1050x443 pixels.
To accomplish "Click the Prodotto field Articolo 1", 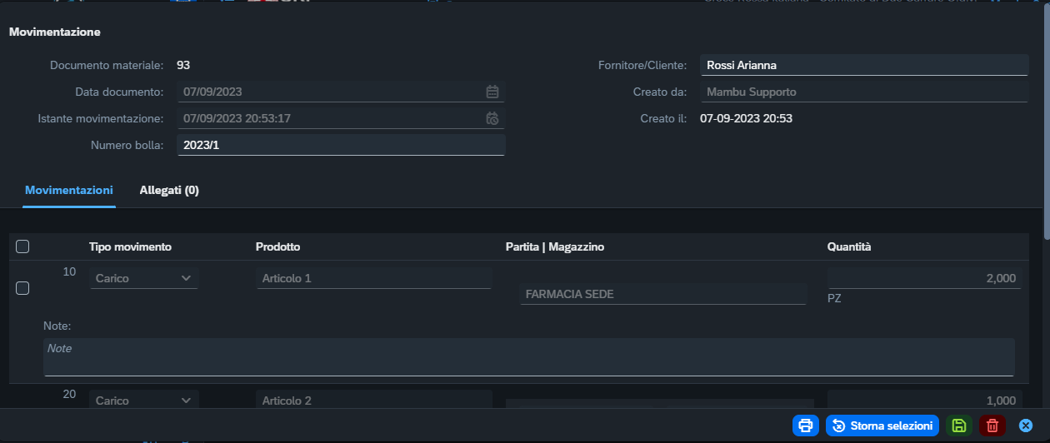I will pyautogui.click(x=373, y=278).
